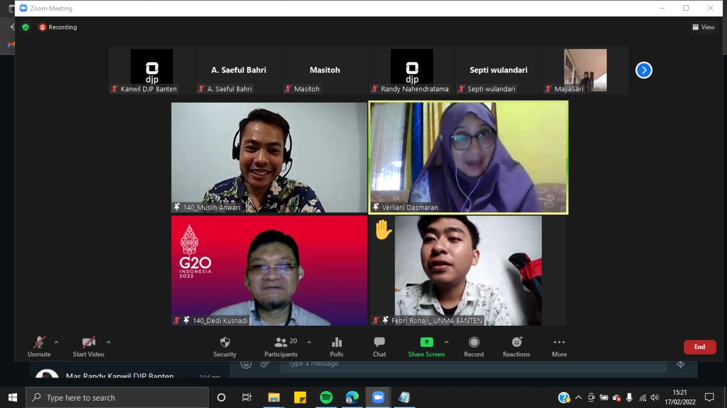Image resolution: width=727 pixels, height=408 pixels.
Task: Click the green encryption shield icon
Action: pyautogui.click(x=26, y=27)
